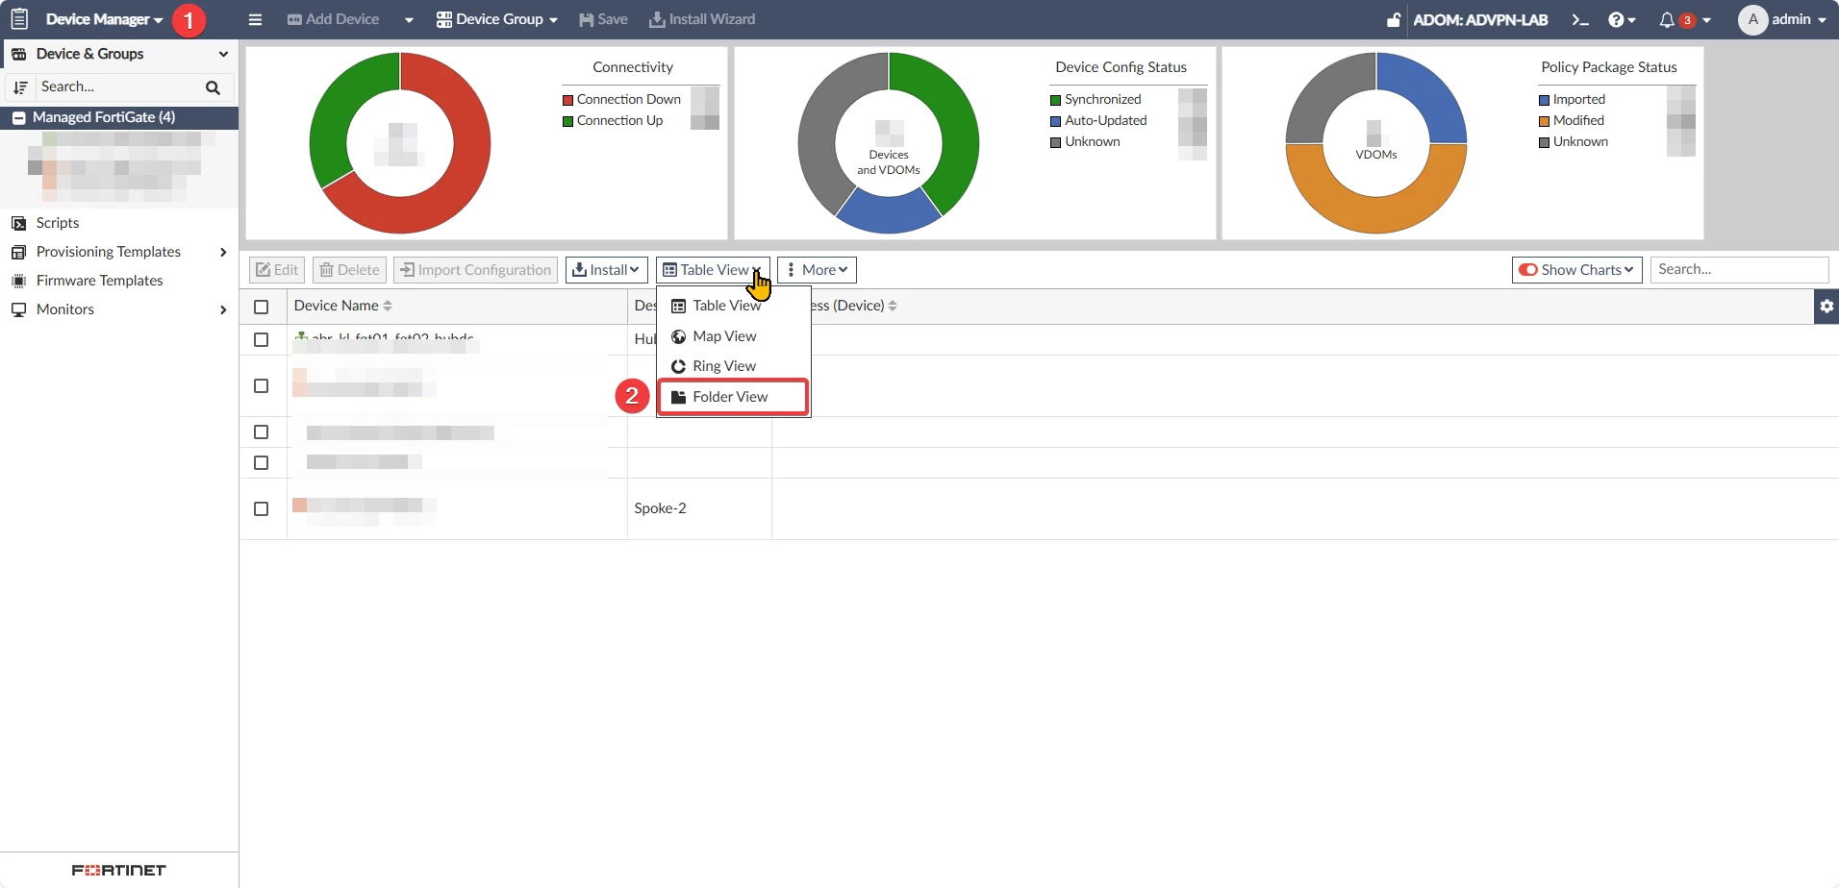Viewport: 1839px width, 888px height.
Task: Check the box for the Spoke-2 device row
Action: tap(261, 508)
